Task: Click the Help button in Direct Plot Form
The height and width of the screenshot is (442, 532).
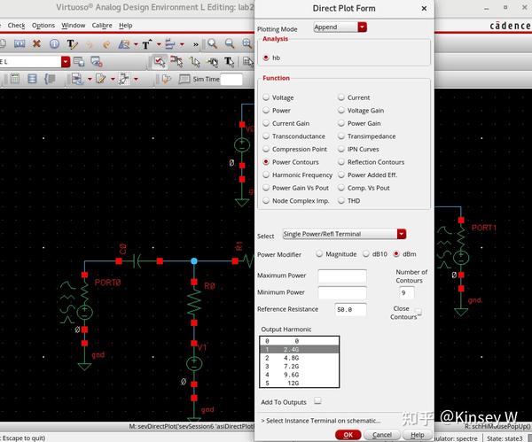Action: [418, 435]
